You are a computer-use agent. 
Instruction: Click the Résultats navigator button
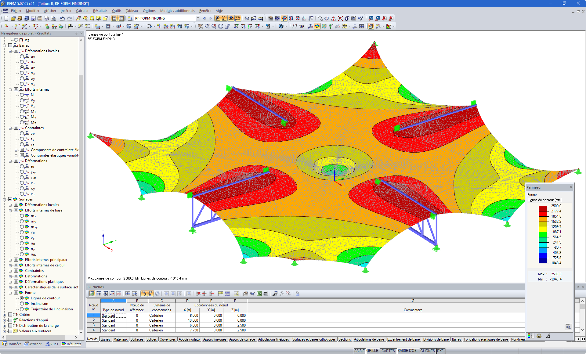click(x=71, y=344)
